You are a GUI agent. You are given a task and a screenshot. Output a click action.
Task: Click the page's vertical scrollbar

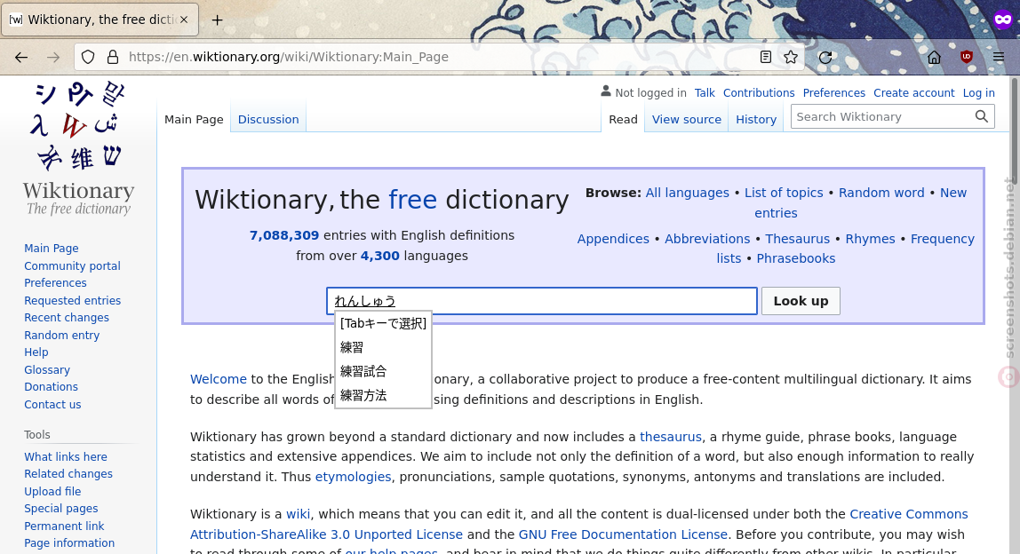(x=1014, y=314)
